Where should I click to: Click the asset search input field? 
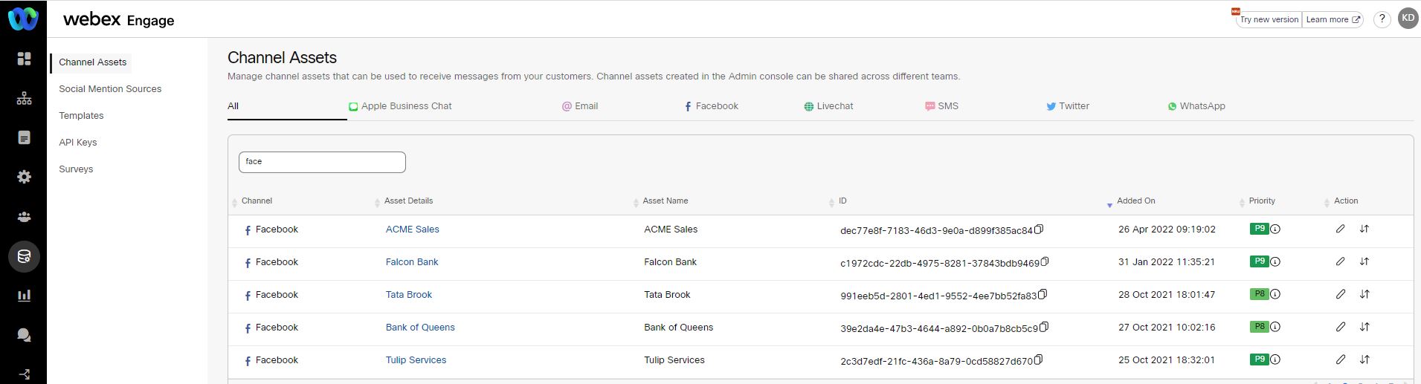click(x=322, y=162)
